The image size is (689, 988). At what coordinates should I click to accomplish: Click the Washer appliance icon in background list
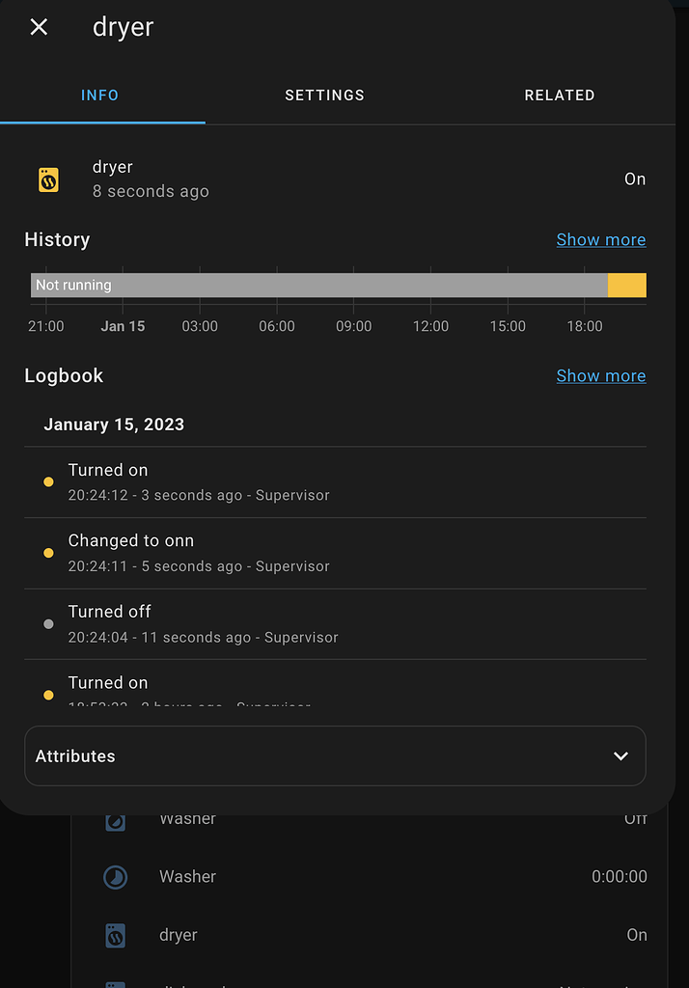coord(115,818)
